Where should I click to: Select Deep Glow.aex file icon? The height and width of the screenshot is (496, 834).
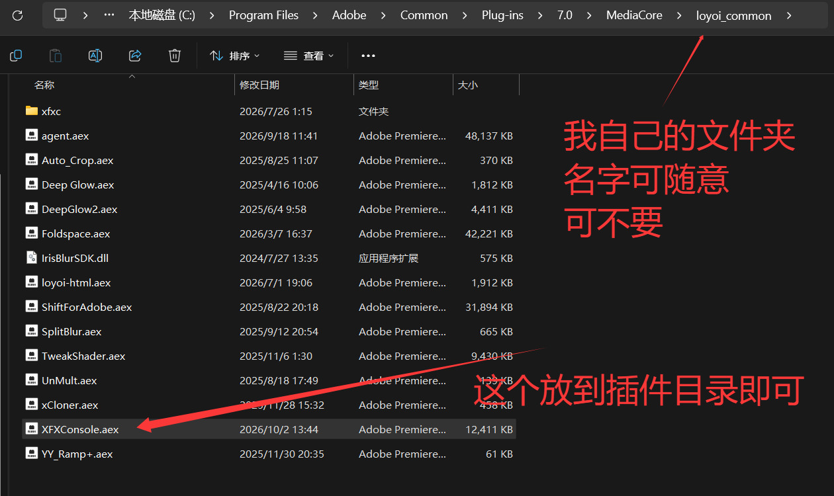pyautogui.click(x=32, y=184)
